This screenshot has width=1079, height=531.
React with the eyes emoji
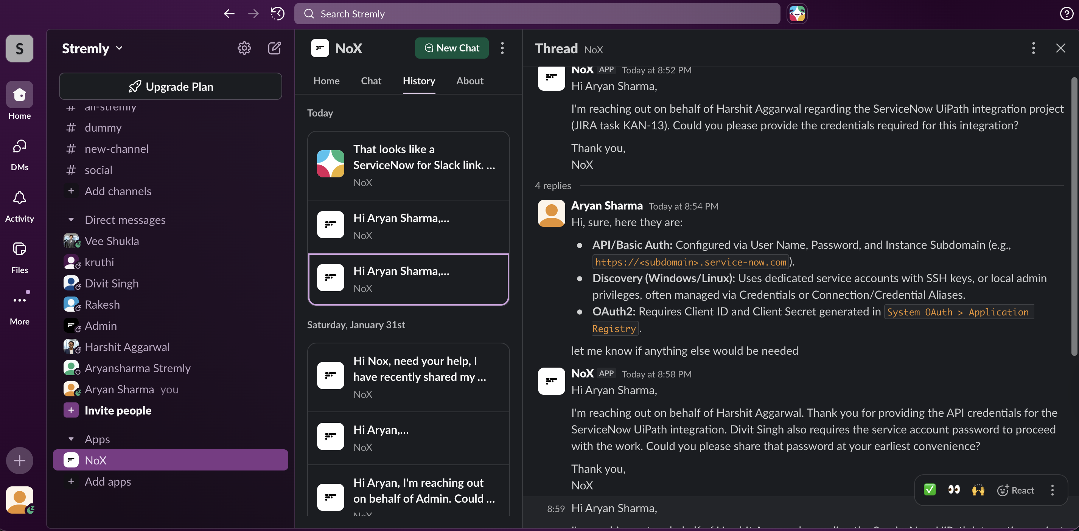(x=954, y=489)
